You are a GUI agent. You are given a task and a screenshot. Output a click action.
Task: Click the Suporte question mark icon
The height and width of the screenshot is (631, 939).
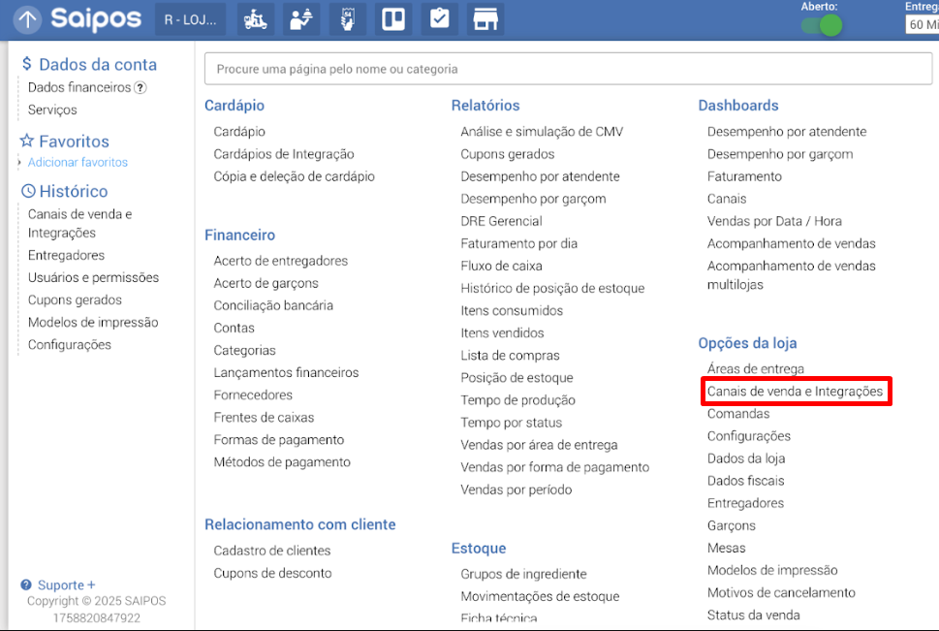(x=26, y=585)
